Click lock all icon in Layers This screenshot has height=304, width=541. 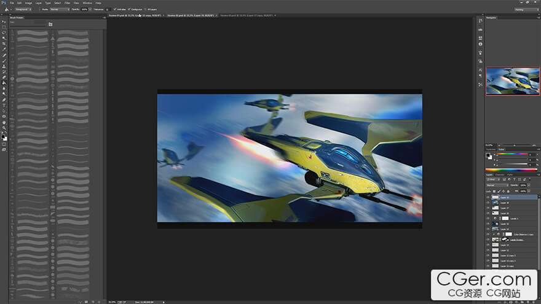point(508,191)
